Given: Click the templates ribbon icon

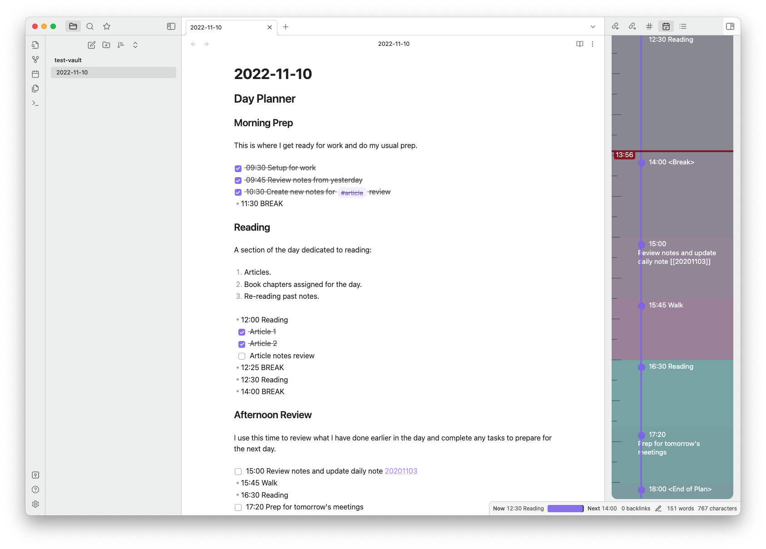Looking at the screenshot, I should tap(35, 89).
